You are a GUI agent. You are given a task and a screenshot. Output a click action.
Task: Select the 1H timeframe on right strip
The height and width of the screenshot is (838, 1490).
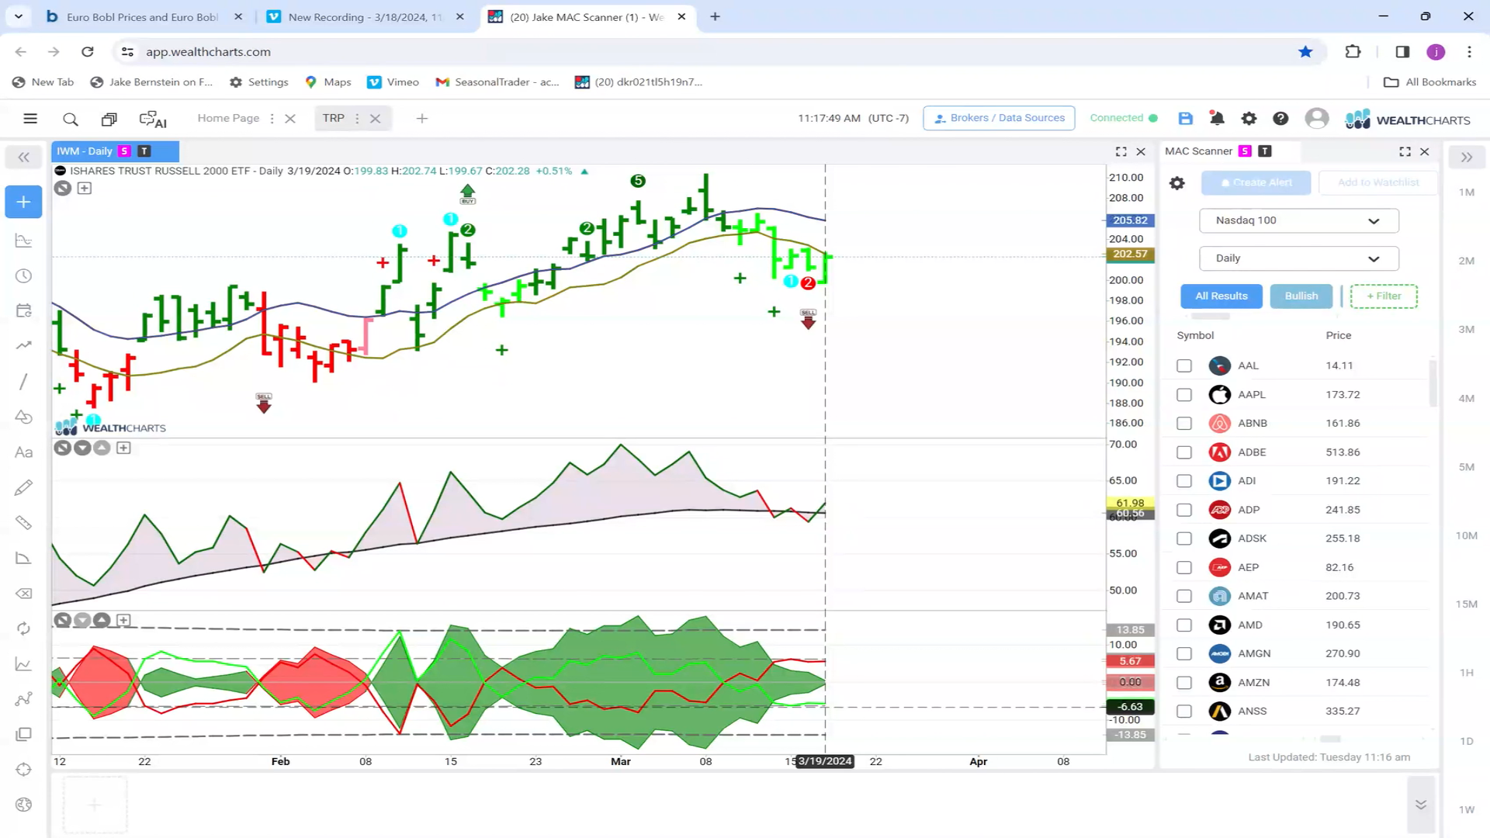[x=1466, y=673]
